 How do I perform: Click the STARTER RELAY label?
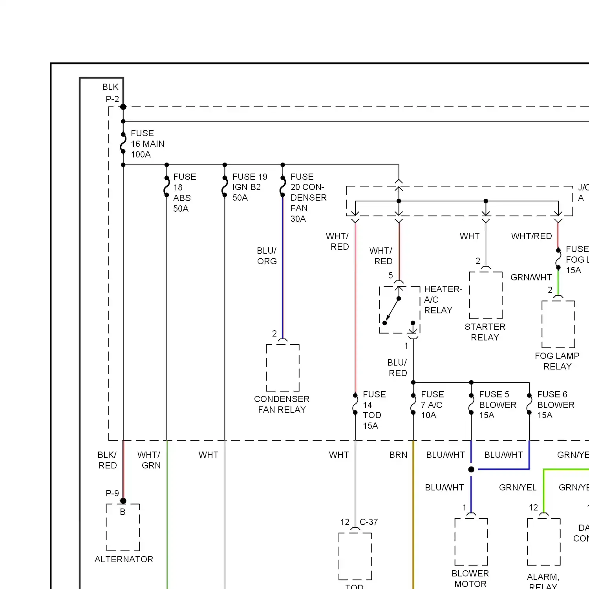tap(485, 332)
